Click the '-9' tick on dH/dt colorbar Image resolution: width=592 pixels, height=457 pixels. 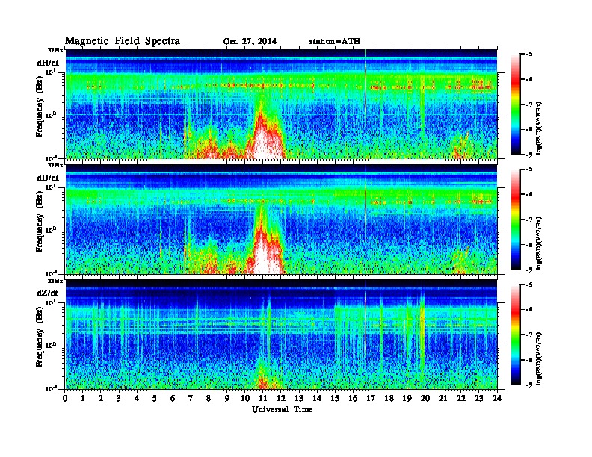(529, 155)
